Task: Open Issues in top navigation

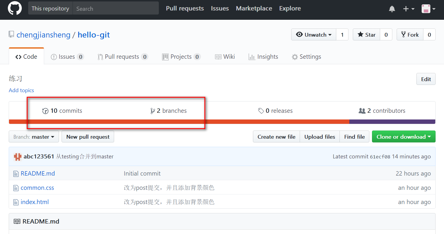Action: tap(220, 8)
